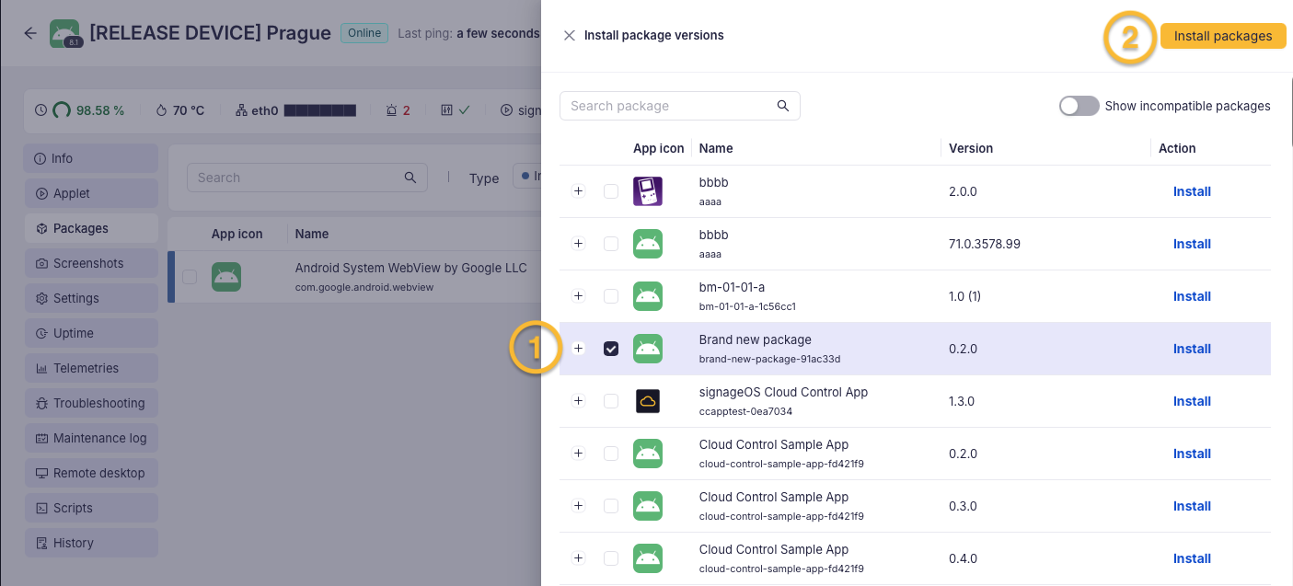This screenshot has width=1293, height=586.
Task: Install Cloud Control Sample App 0.4.0
Action: click(x=1192, y=558)
